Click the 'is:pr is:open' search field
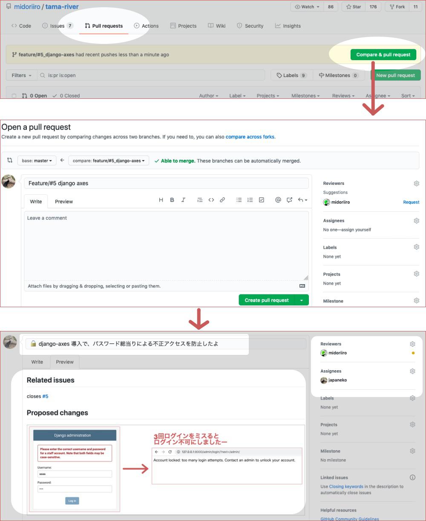This screenshot has height=521, width=426. pyautogui.click(x=151, y=75)
